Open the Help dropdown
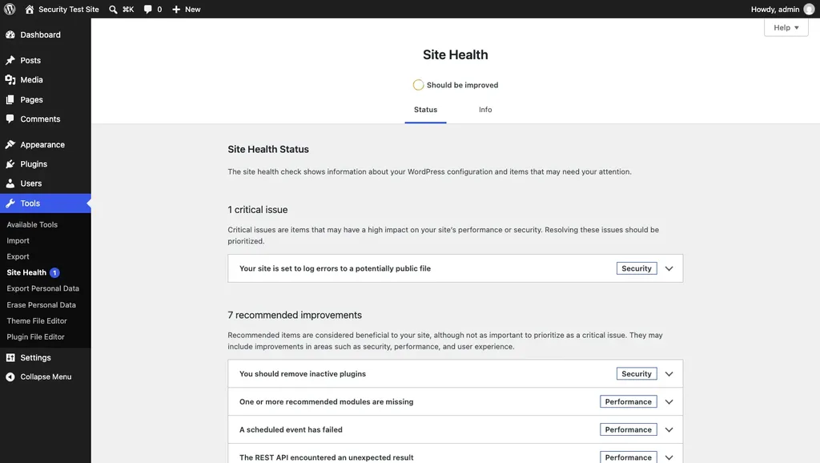Image resolution: width=820 pixels, height=463 pixels. point(786,27)
